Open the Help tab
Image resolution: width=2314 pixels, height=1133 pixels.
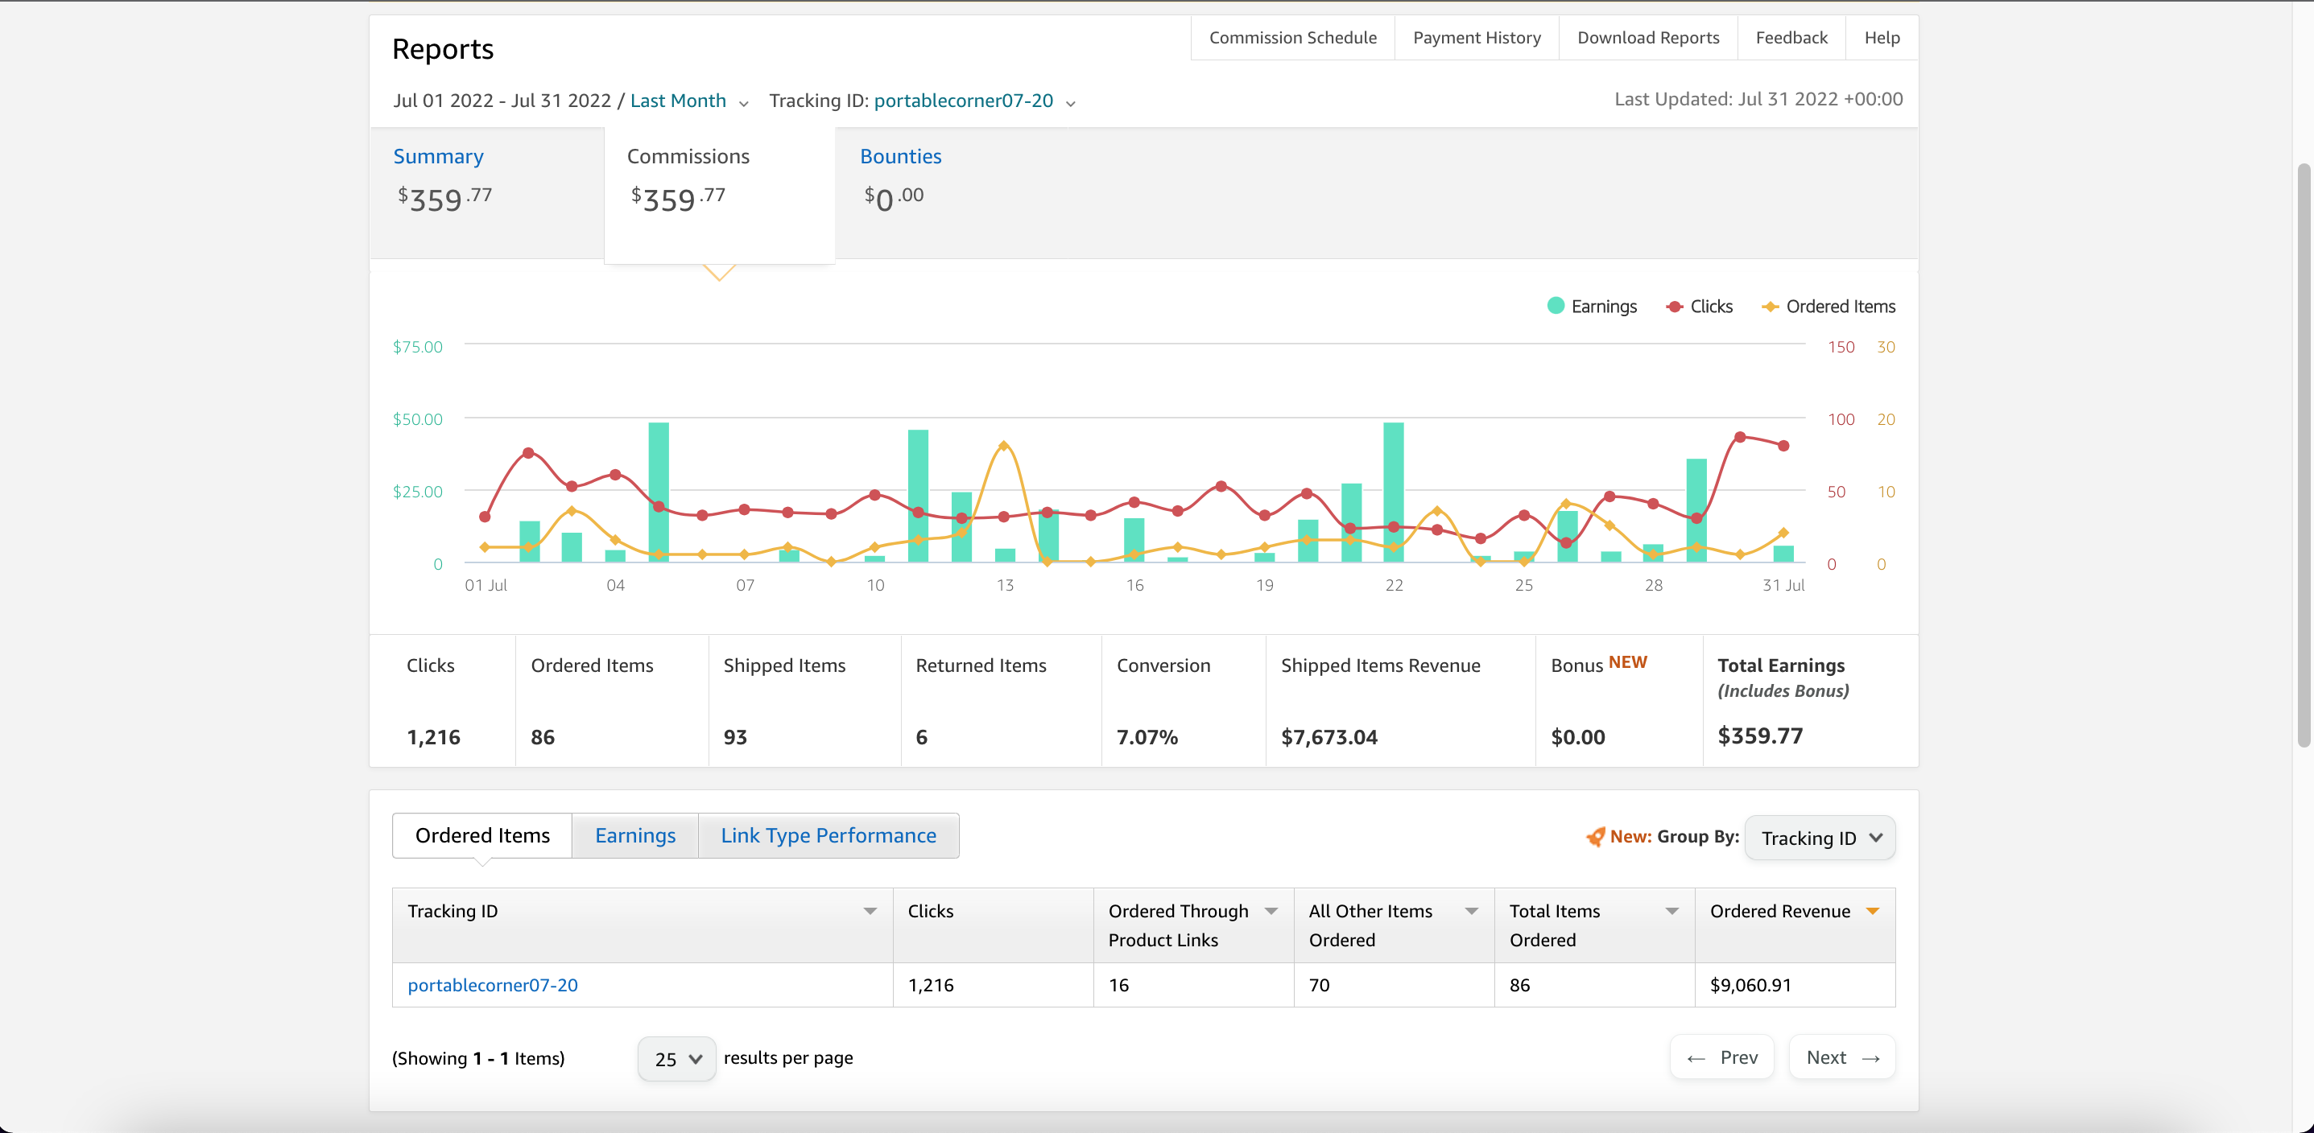click(x=1882, y=38)
